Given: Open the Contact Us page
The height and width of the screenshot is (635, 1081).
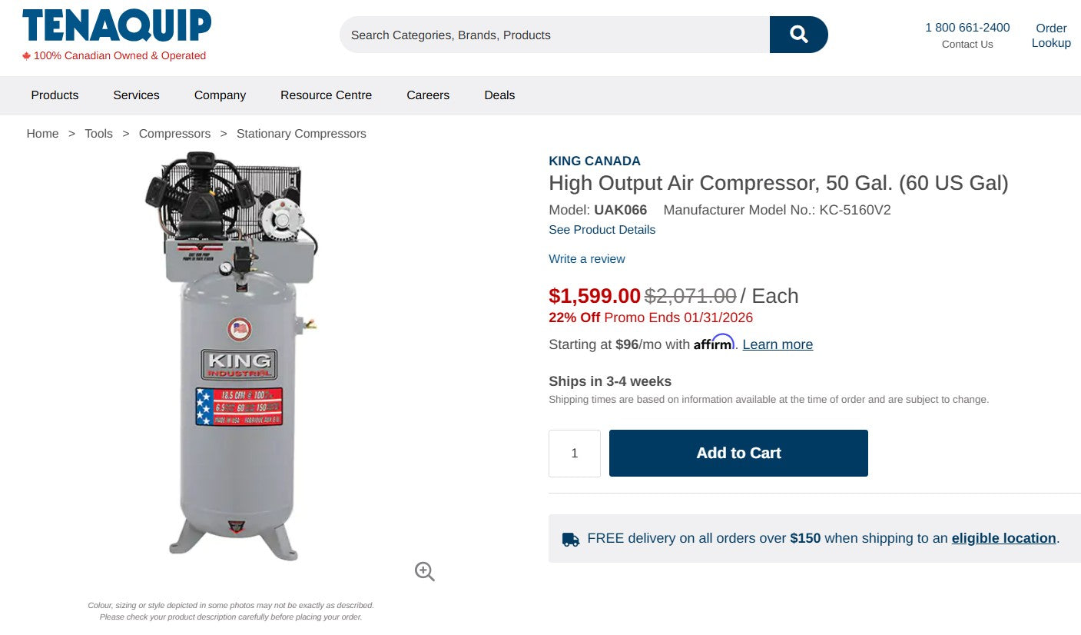Looking at the screenshot, I should click(x=967, y=44).
